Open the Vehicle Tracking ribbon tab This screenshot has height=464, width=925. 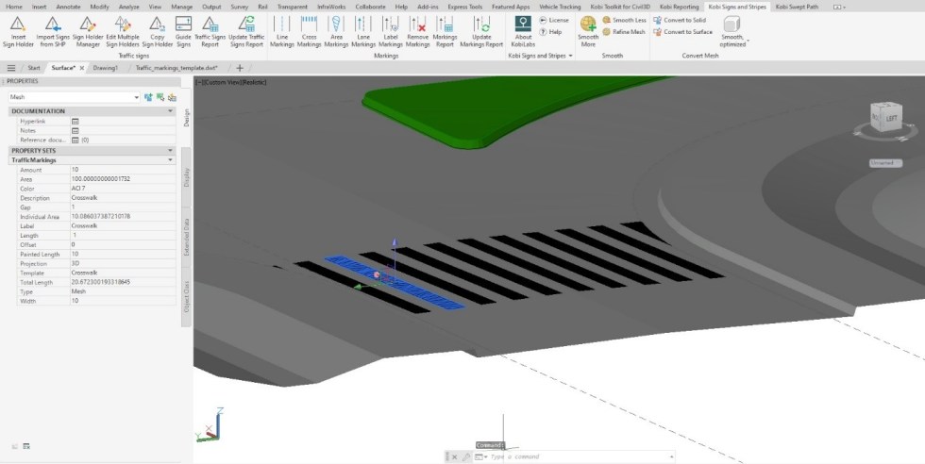560,8
